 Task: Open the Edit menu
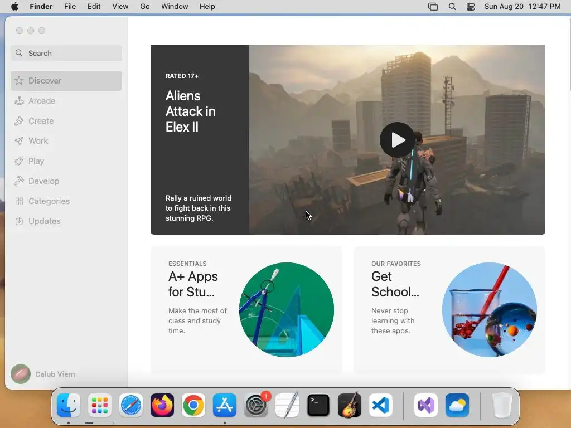coord(94,7)
